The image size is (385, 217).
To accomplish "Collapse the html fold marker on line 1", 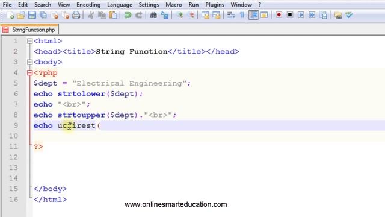I will 29,41.
